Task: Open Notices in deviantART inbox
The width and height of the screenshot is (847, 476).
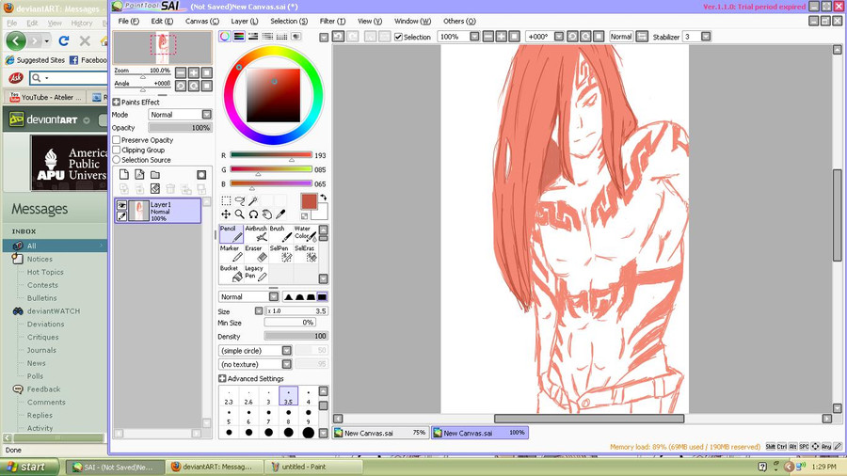Action: (40, 259)
